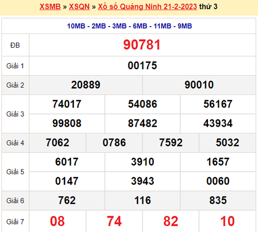
Task: Select red number 08 in Giải 7
Action: [x=57, y=221]
